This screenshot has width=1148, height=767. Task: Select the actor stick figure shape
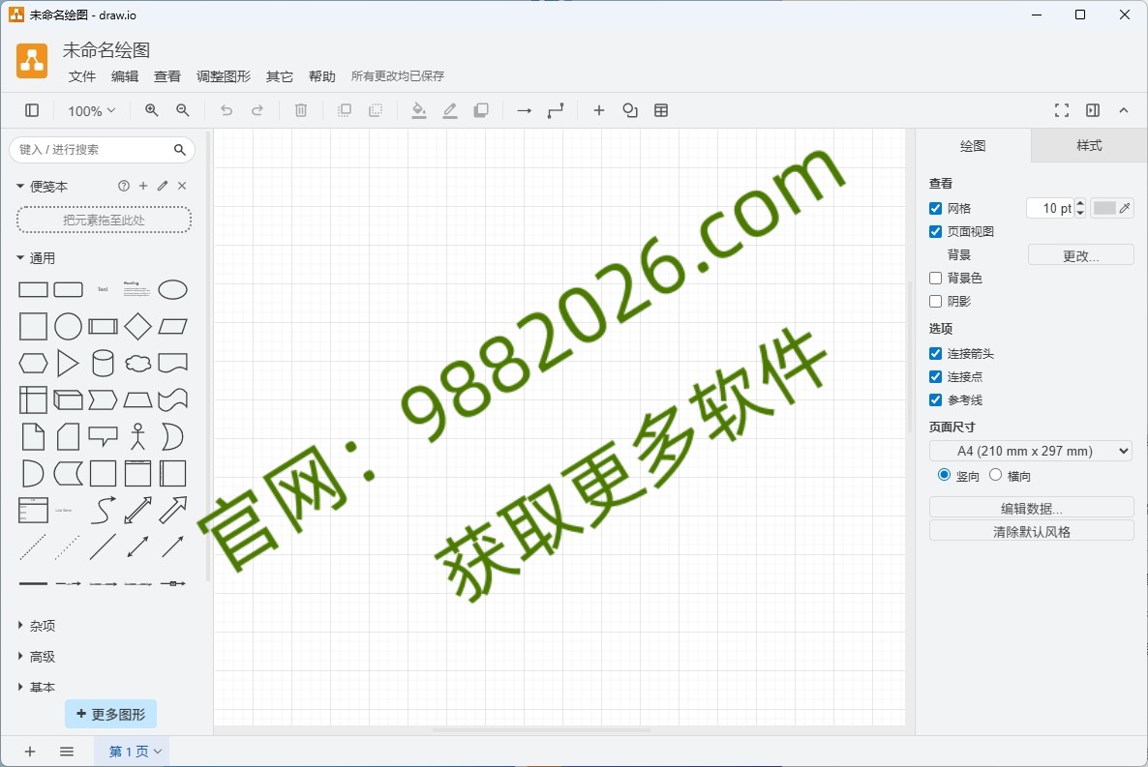137,436
